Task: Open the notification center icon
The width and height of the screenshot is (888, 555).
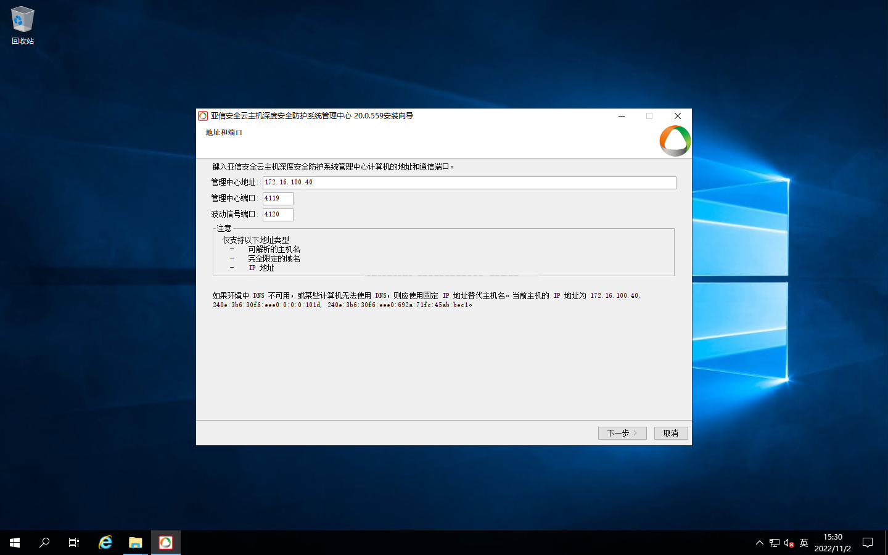Action: pos(868,543)
